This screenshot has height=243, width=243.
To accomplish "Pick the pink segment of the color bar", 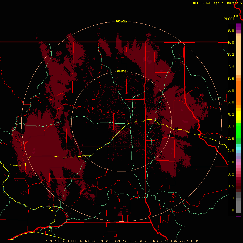I will (x=238, y=164).
